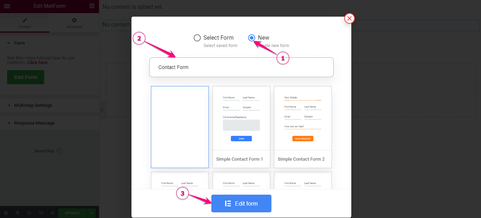The width and height of the screenshot is (481, 218).
Task: Open revision history icon
Action: click(x=29, y=213)
